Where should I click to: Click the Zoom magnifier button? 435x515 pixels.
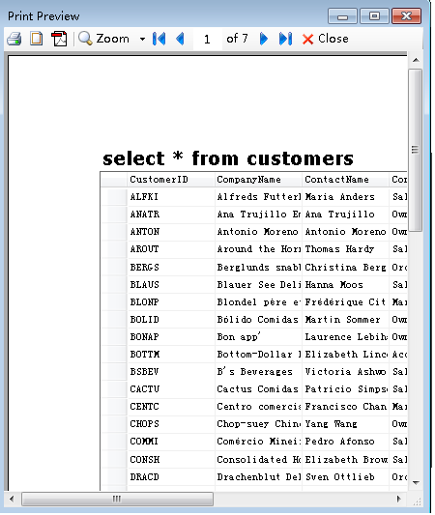tap(104, 39)
